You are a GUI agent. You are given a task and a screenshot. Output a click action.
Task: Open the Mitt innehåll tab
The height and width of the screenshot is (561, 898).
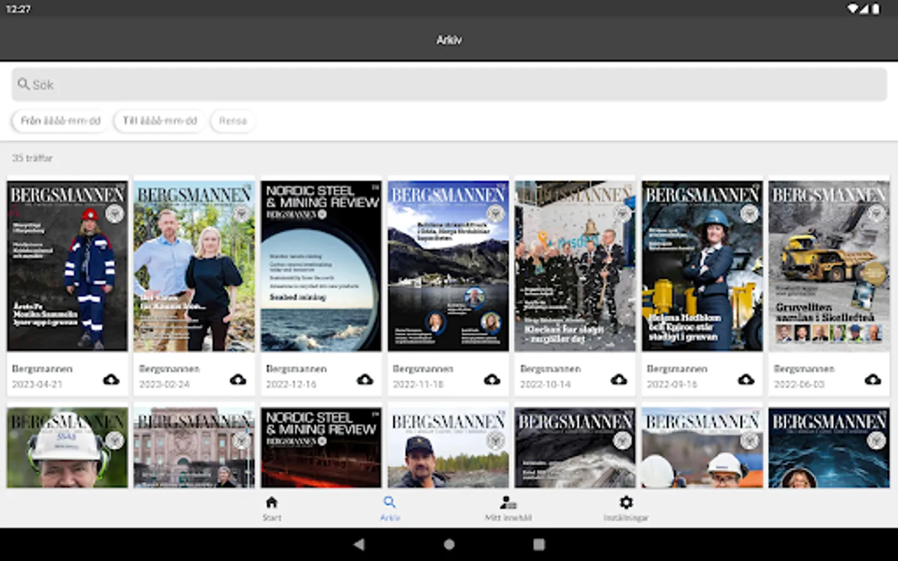tap(508, 509)
